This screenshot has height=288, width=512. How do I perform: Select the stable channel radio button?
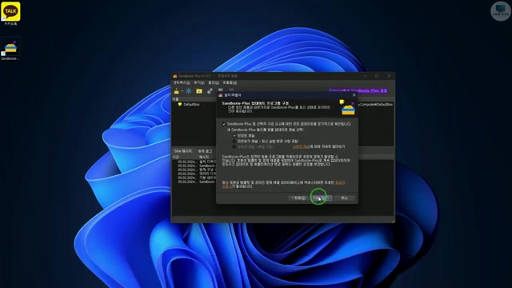pos(234,135)
